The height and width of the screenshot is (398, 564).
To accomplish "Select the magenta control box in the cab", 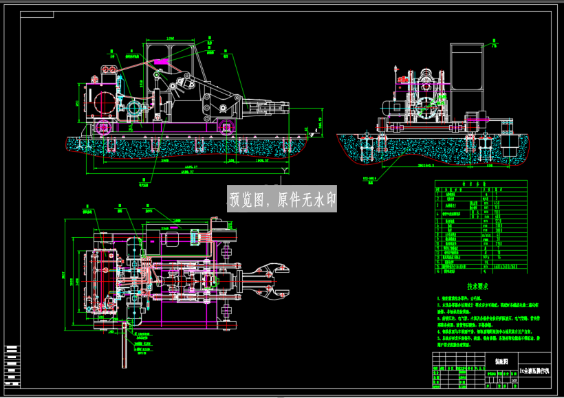I will click(161, 61).
